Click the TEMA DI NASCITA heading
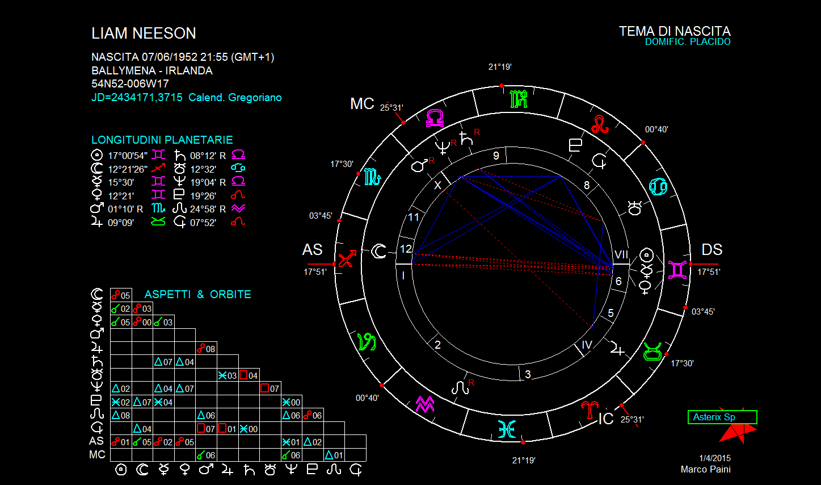This screenshot has height=485, width=821. [x=675, y=31]
